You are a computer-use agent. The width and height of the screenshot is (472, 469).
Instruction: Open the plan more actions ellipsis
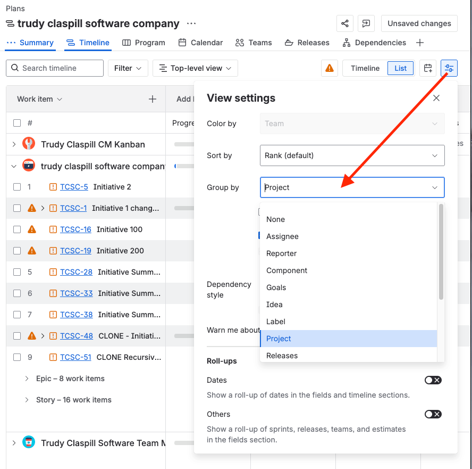tap(191, 23)
